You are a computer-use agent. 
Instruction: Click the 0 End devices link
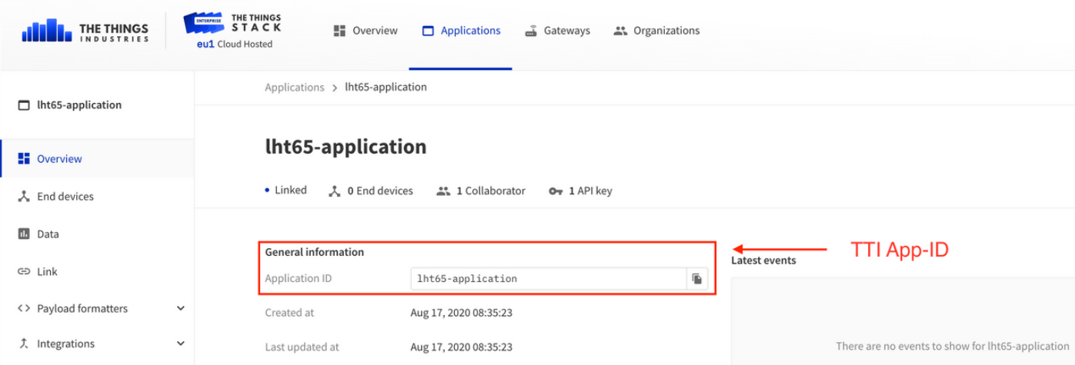(x=371, y=191)
